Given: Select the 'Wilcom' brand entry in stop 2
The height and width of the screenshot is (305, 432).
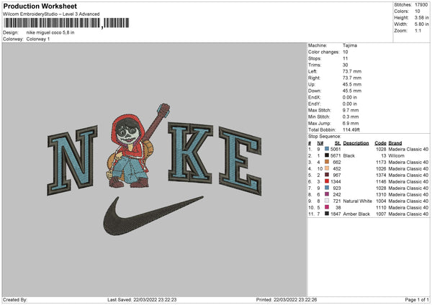Looking at the screenshot, I should point(397,155).
